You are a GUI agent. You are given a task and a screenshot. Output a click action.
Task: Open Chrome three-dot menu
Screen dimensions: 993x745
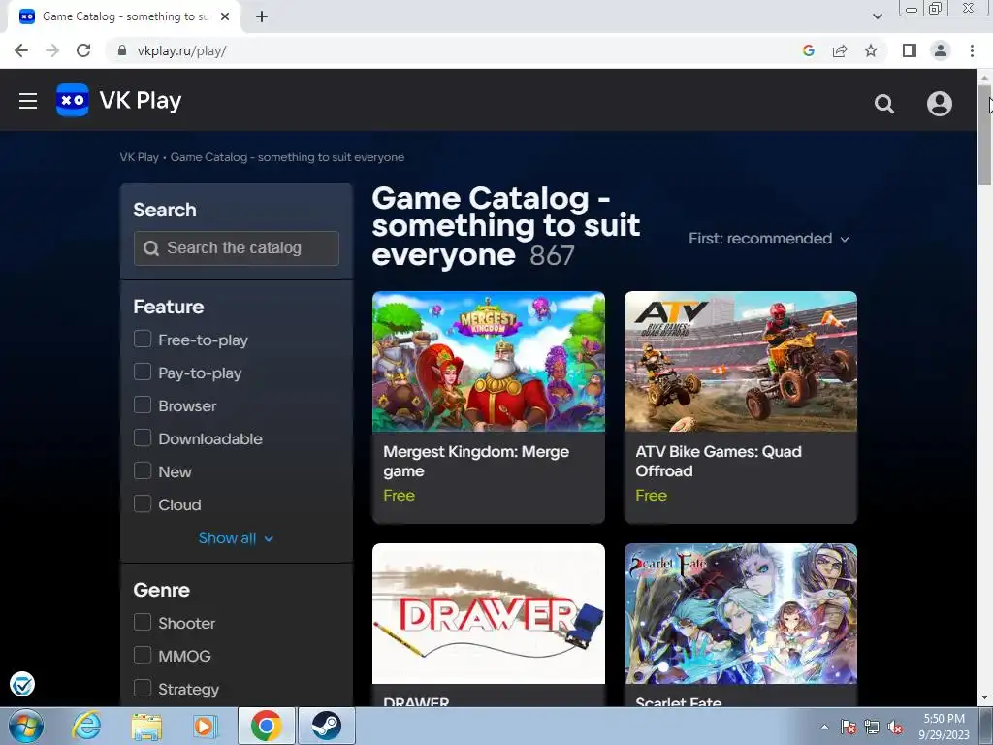pos(972,50)
